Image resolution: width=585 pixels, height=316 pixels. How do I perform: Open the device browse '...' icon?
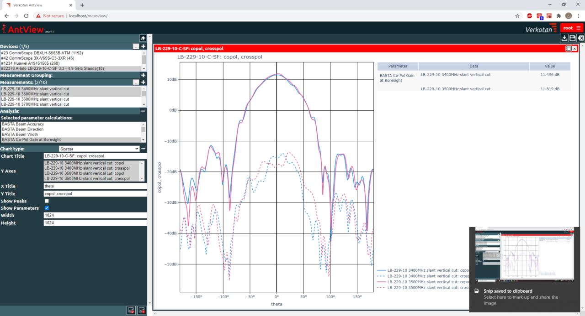[136, 46]
